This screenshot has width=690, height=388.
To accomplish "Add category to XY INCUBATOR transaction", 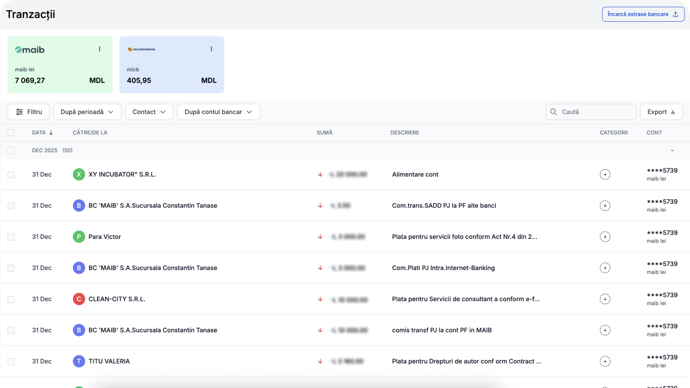I will click(605, 174).
